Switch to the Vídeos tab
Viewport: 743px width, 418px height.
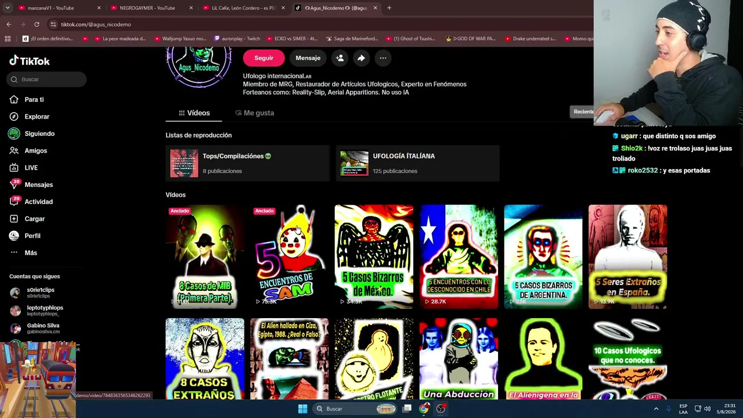[x=194, y=113]
